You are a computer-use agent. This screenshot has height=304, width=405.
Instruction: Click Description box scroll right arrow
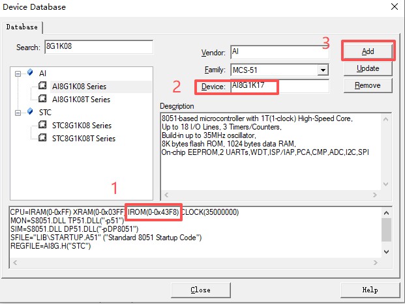click(x=375, y=195)
